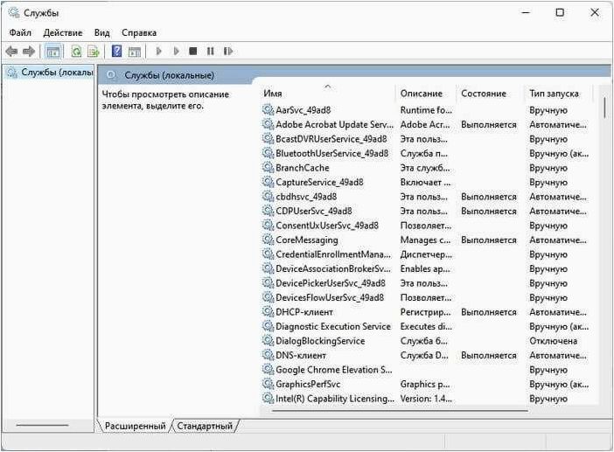Click 'Manages c...' description cell
This screenshot has height=452, width=614.
[x=425, y=240]
